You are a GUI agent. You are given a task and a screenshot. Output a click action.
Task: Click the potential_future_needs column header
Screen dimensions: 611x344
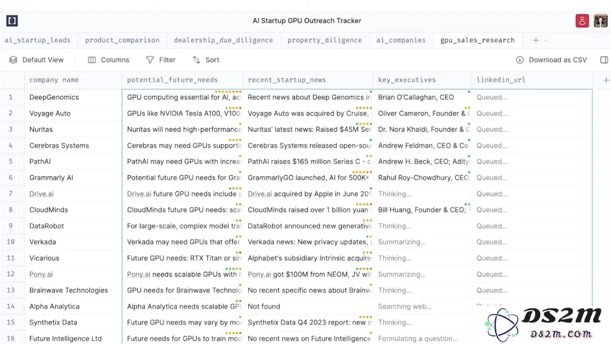coord(182,80)
